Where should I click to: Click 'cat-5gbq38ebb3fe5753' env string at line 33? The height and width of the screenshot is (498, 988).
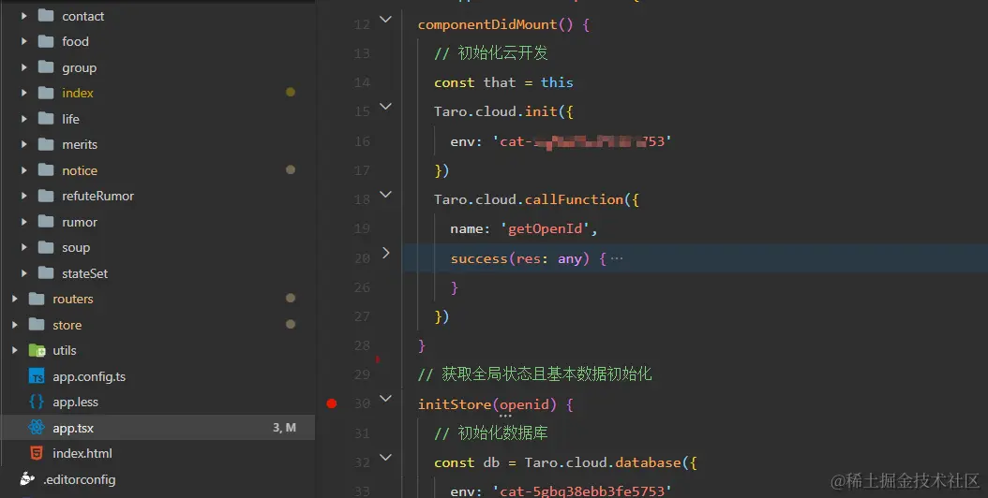(x=581, y=490)
